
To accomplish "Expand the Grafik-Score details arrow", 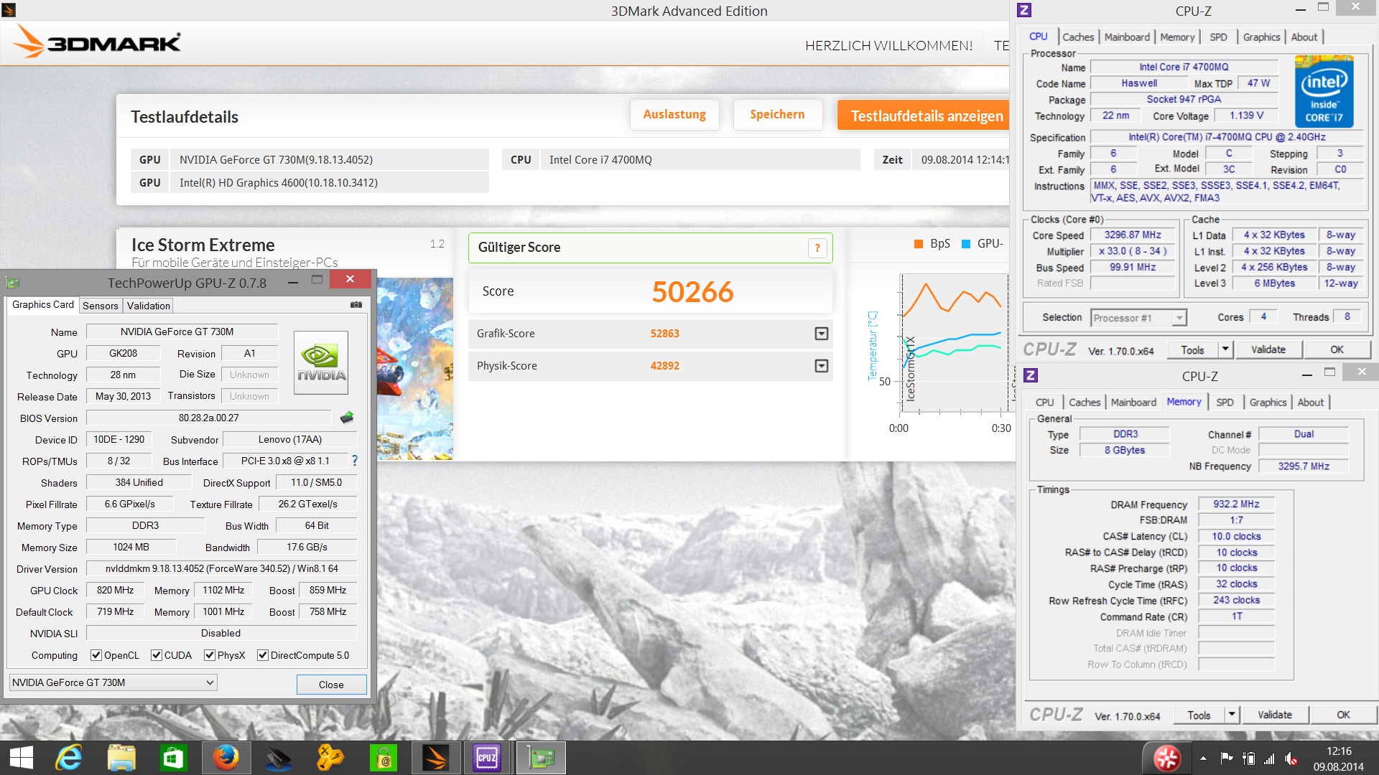I will point(822,334).
